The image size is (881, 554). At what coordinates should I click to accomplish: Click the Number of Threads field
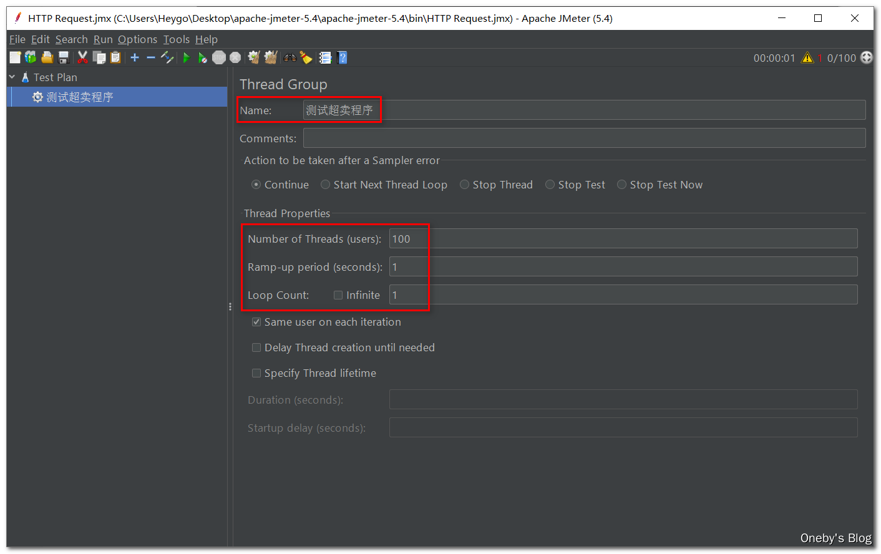coord(623,238)
